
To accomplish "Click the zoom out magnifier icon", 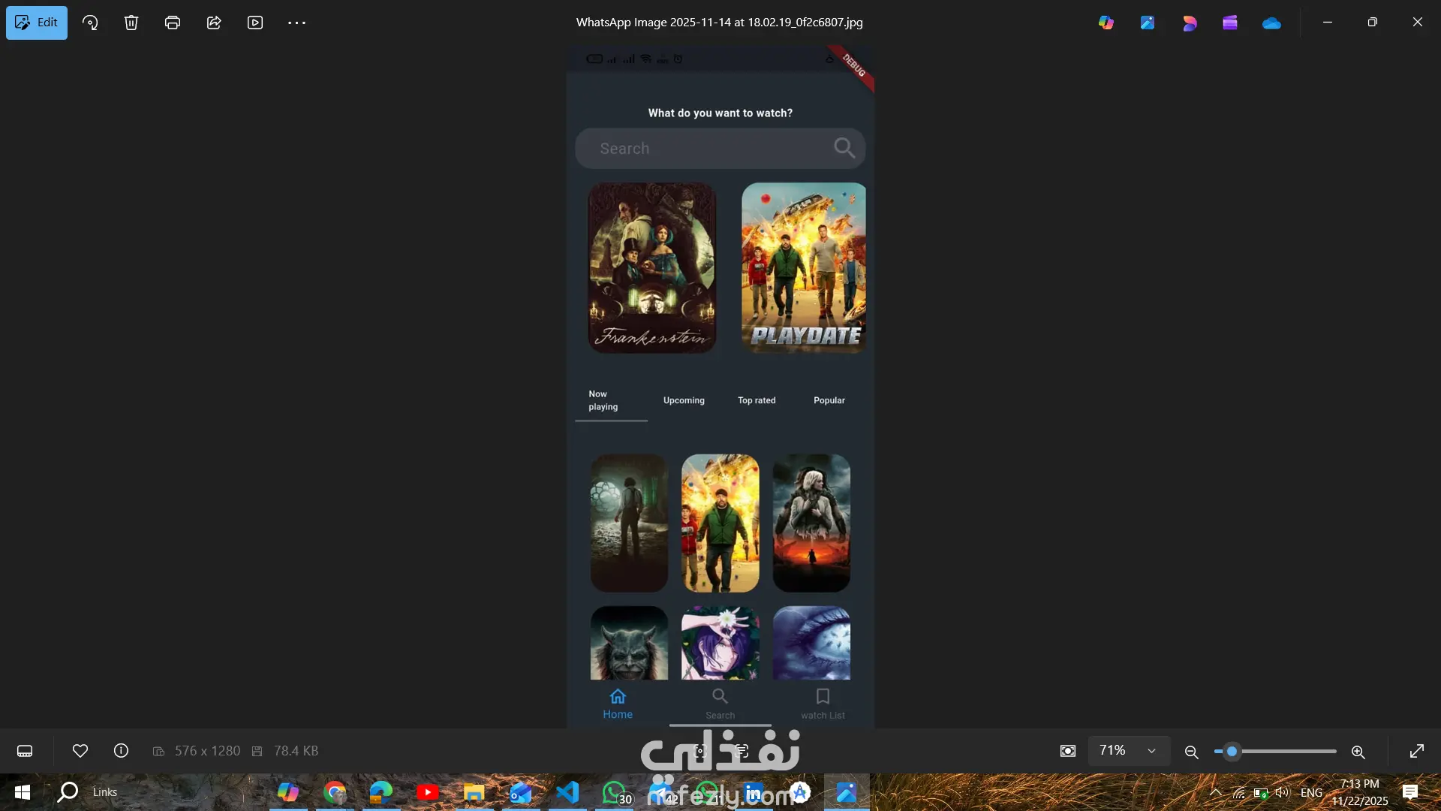I will [1191, 752].
